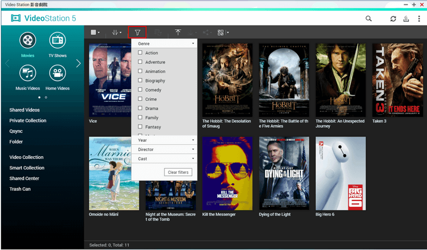Open the Home Videos category
427x250 pixels.
pyautogui.click(x=58, y=77)
